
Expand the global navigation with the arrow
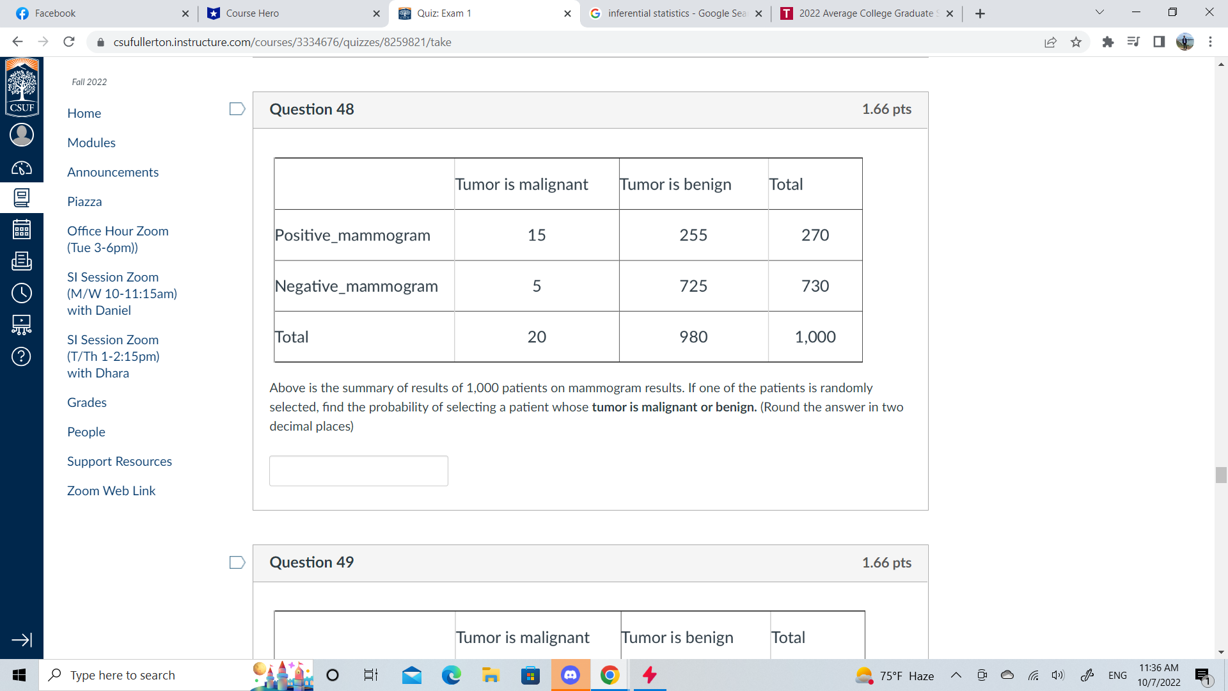[x=21, y=640]
